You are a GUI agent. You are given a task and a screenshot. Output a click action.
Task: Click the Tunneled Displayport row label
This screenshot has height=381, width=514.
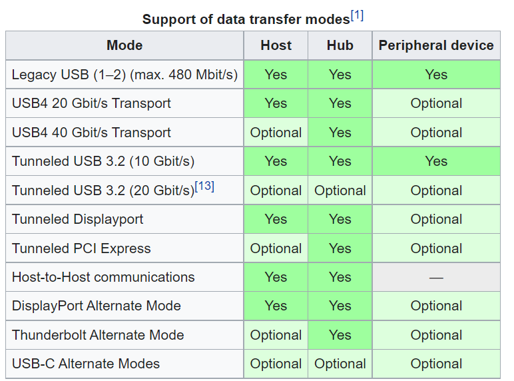[77, 219]
